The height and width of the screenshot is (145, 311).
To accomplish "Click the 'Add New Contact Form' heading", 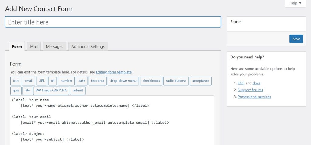I will [39, 9].
